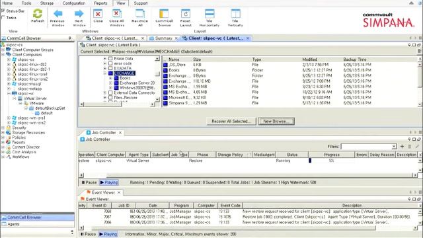Viewport: 423px width, 238px height.
Task: Check External Data Connector checkbox
Action: 110,93
